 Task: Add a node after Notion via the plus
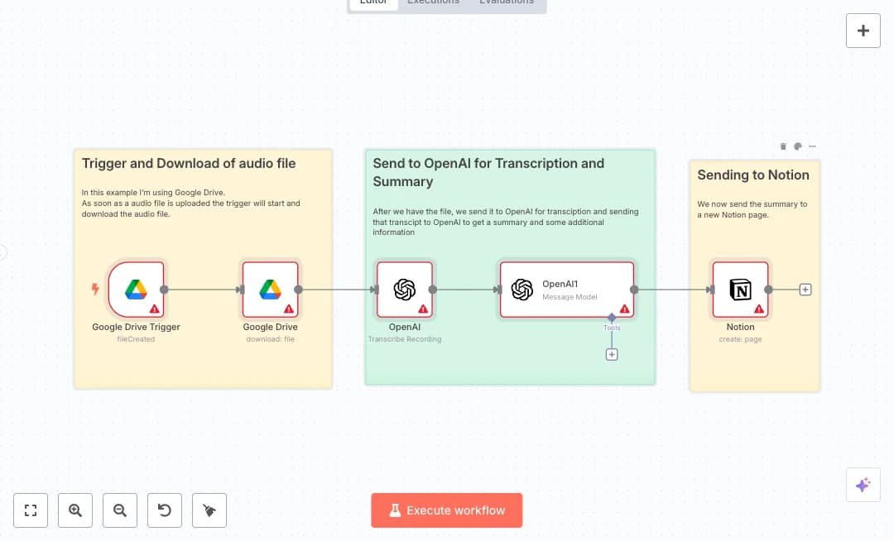click(805, 290)
